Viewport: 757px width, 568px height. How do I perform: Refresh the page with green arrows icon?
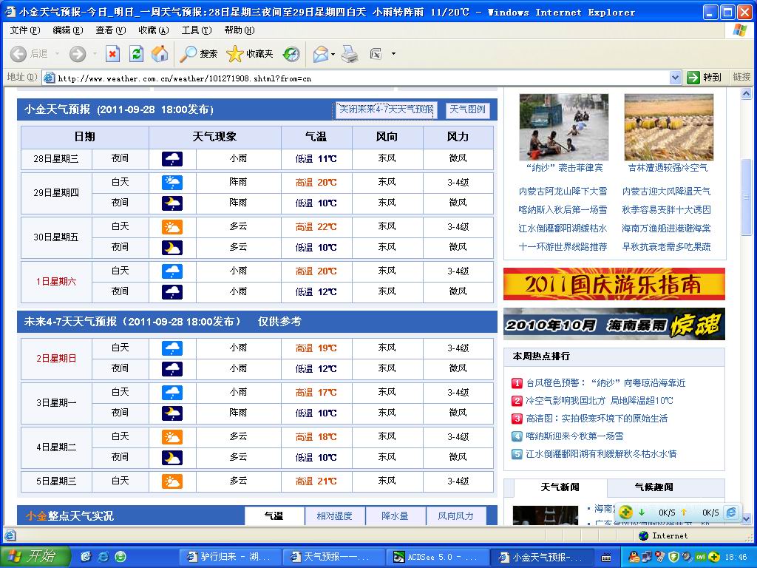pos(136,53)
